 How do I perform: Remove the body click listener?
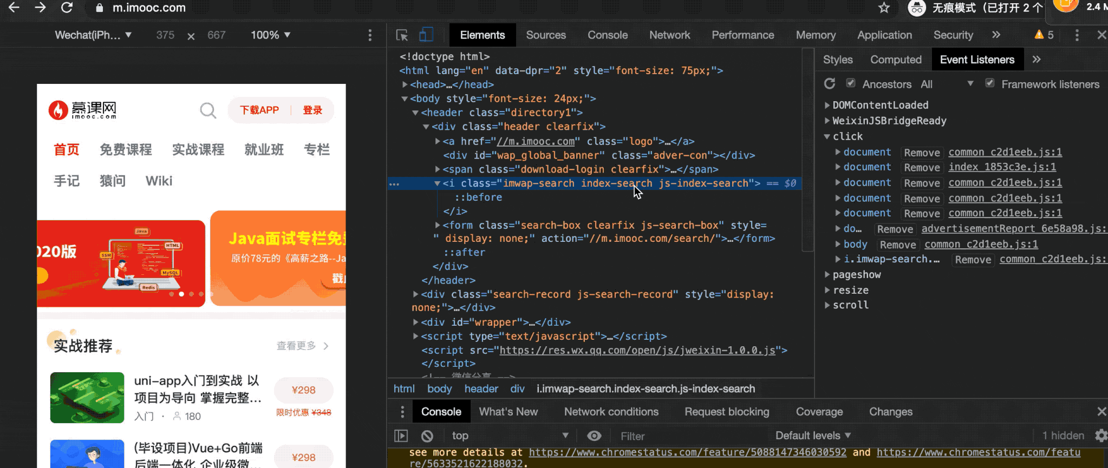pos(898,245)
